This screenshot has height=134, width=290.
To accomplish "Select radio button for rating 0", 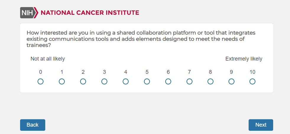I will (40, 81).
